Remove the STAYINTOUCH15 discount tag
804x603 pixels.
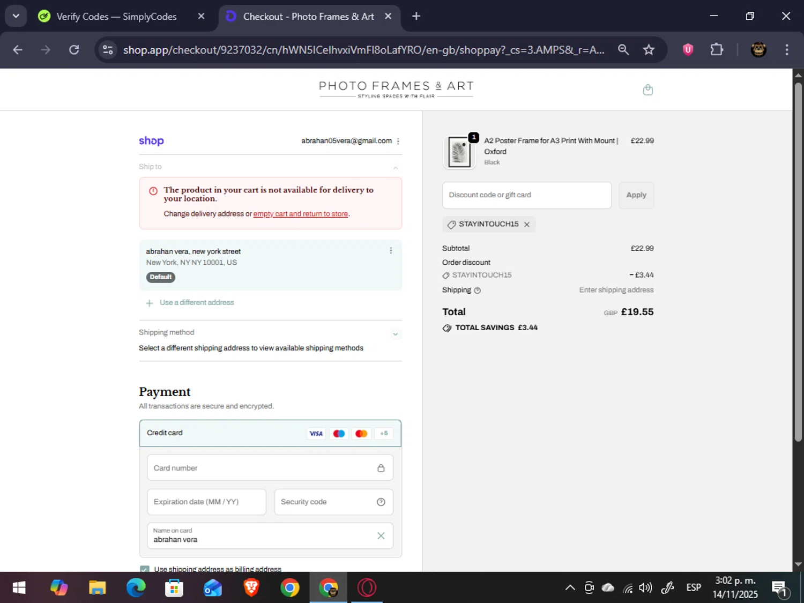click(x=527, y=225)
